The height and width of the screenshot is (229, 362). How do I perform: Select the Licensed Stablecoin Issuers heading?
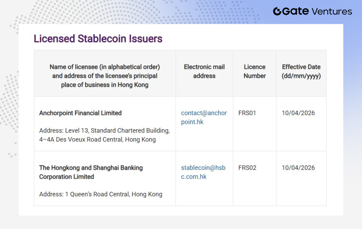[98, 39]
